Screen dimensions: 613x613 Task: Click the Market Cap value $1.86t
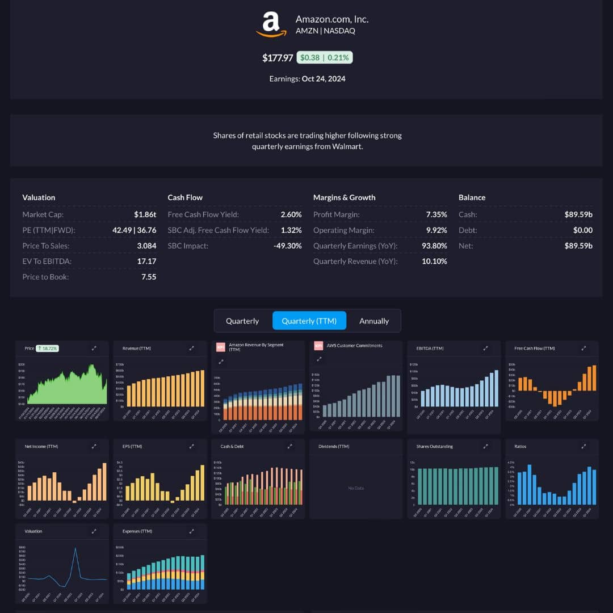pos(145,214)
